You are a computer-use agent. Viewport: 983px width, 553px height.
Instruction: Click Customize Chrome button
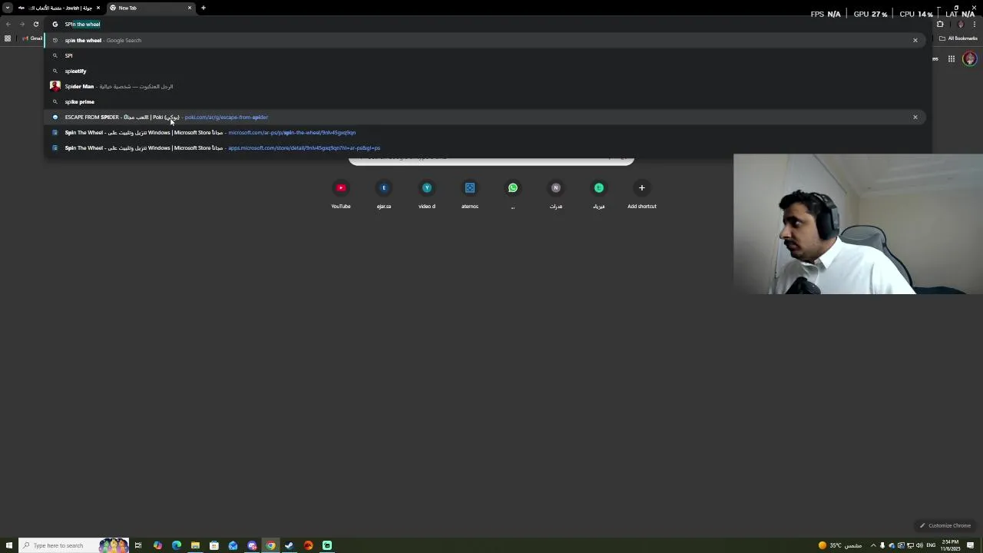[945, 525]
